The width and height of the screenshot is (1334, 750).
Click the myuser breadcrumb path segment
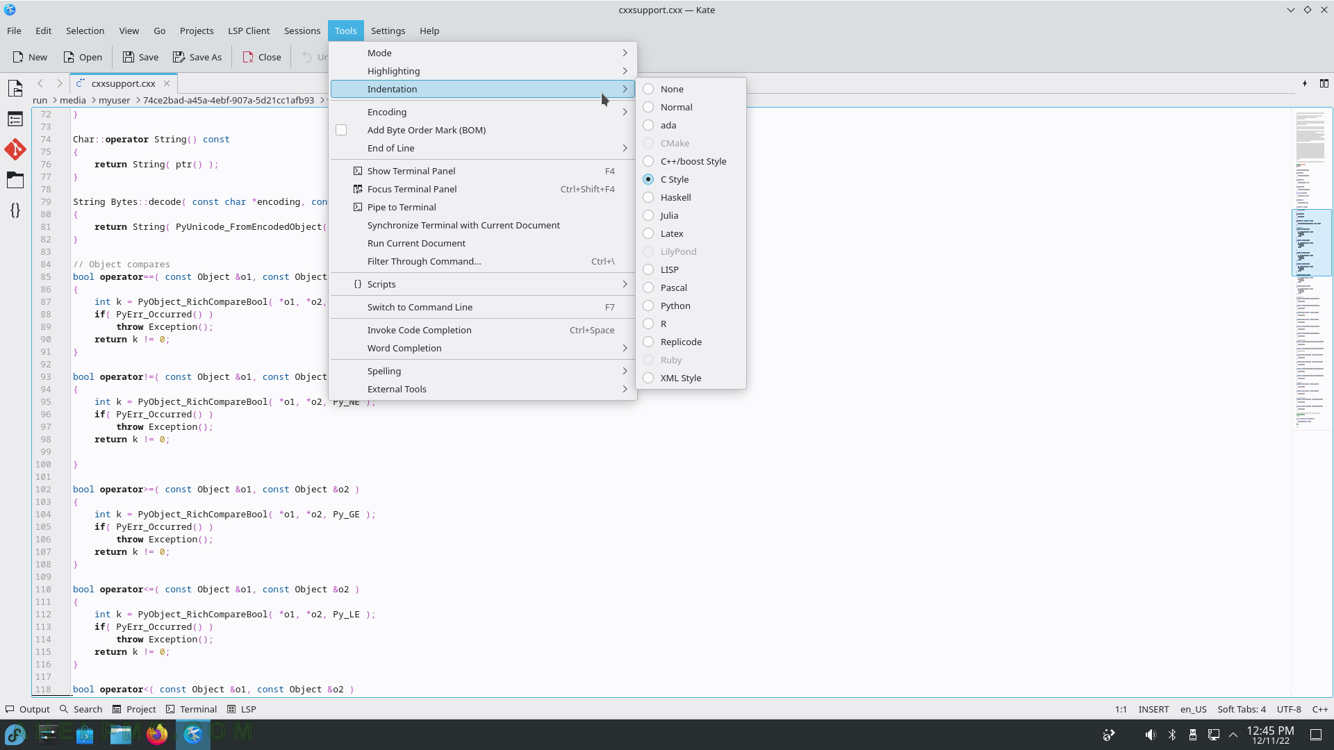[x=115, y=100]
